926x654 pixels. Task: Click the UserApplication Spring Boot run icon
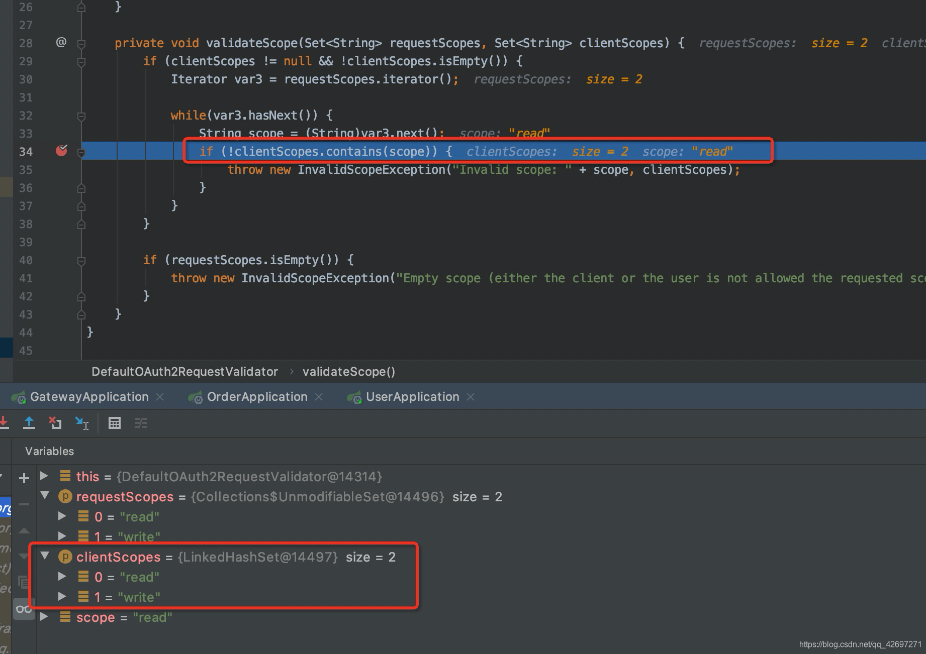coord(354,397)
